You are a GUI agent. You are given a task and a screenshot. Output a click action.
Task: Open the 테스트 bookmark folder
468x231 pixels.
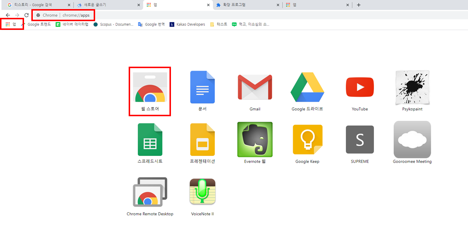pyautogui.click(x=219, y=24)
